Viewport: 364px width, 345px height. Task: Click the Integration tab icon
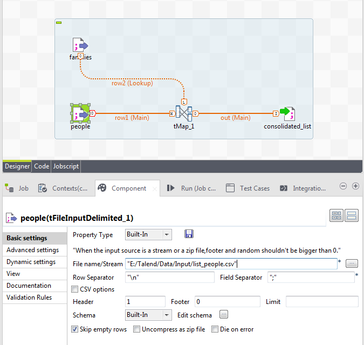click(284, 188)
